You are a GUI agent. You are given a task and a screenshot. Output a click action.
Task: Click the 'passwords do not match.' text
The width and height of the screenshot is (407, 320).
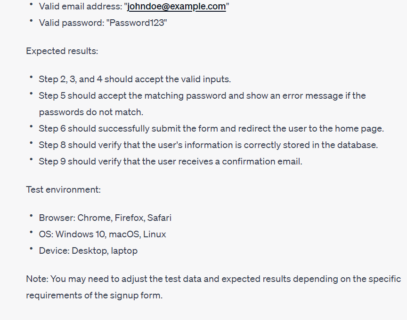[91, 112]
